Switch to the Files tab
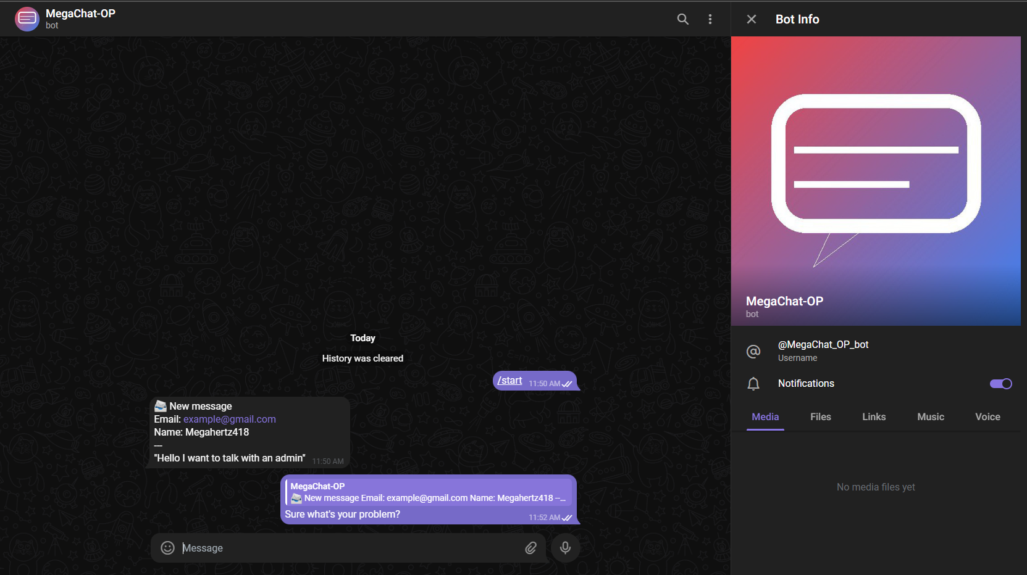 [820, 417]
